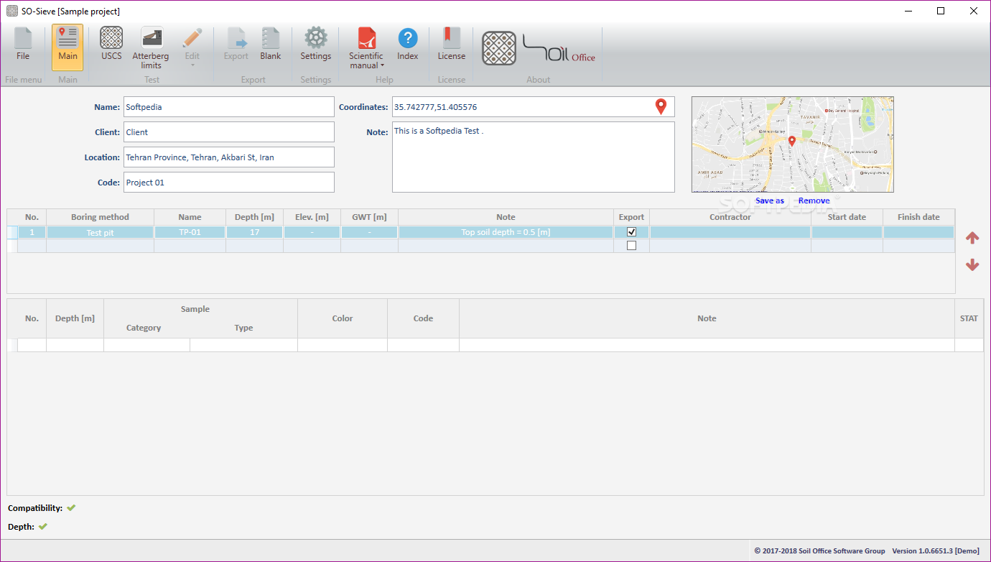991x562 pixels.
Task: Click the Soil Office logo
Action: pos(559,49)
